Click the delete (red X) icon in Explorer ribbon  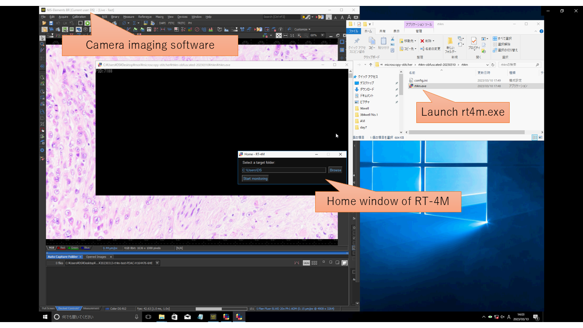422,41
